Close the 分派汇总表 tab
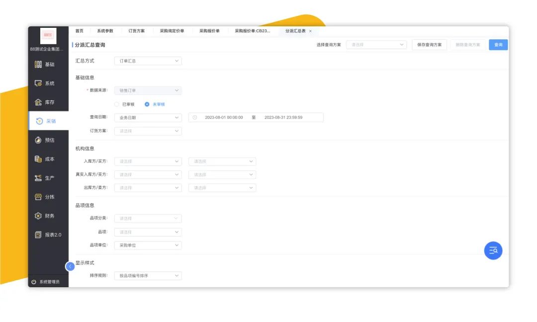 [x=311, y=31]
